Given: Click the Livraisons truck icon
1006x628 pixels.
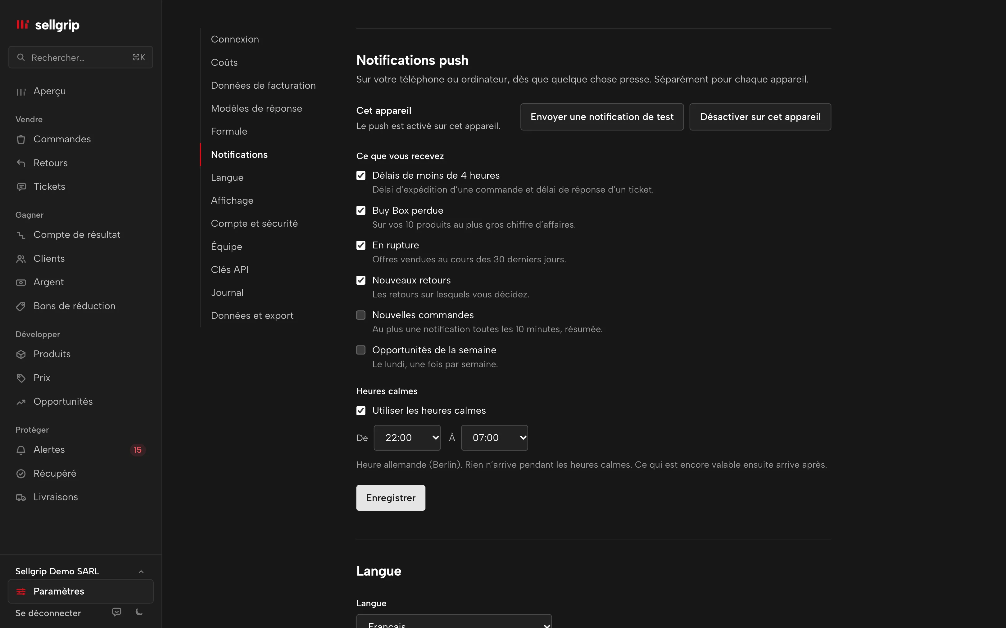Looking at the screenshot, I should coord(21,497).
